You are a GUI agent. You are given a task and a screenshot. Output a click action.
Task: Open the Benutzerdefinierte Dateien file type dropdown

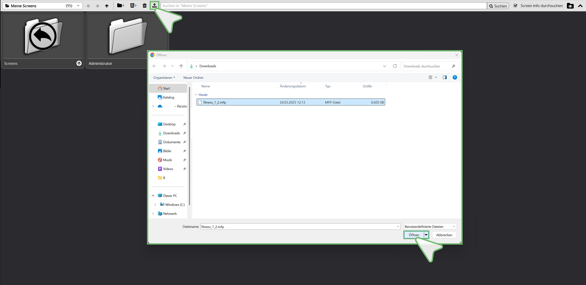point(430,227)
